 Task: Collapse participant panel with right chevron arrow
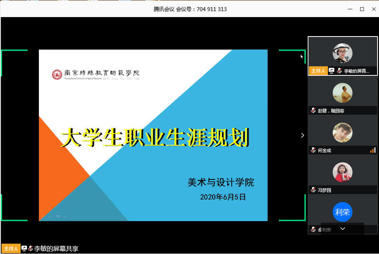(303, 135)
